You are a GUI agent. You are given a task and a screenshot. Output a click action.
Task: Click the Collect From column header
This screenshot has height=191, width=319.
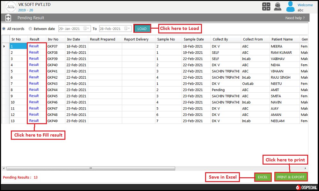[255, 39]
